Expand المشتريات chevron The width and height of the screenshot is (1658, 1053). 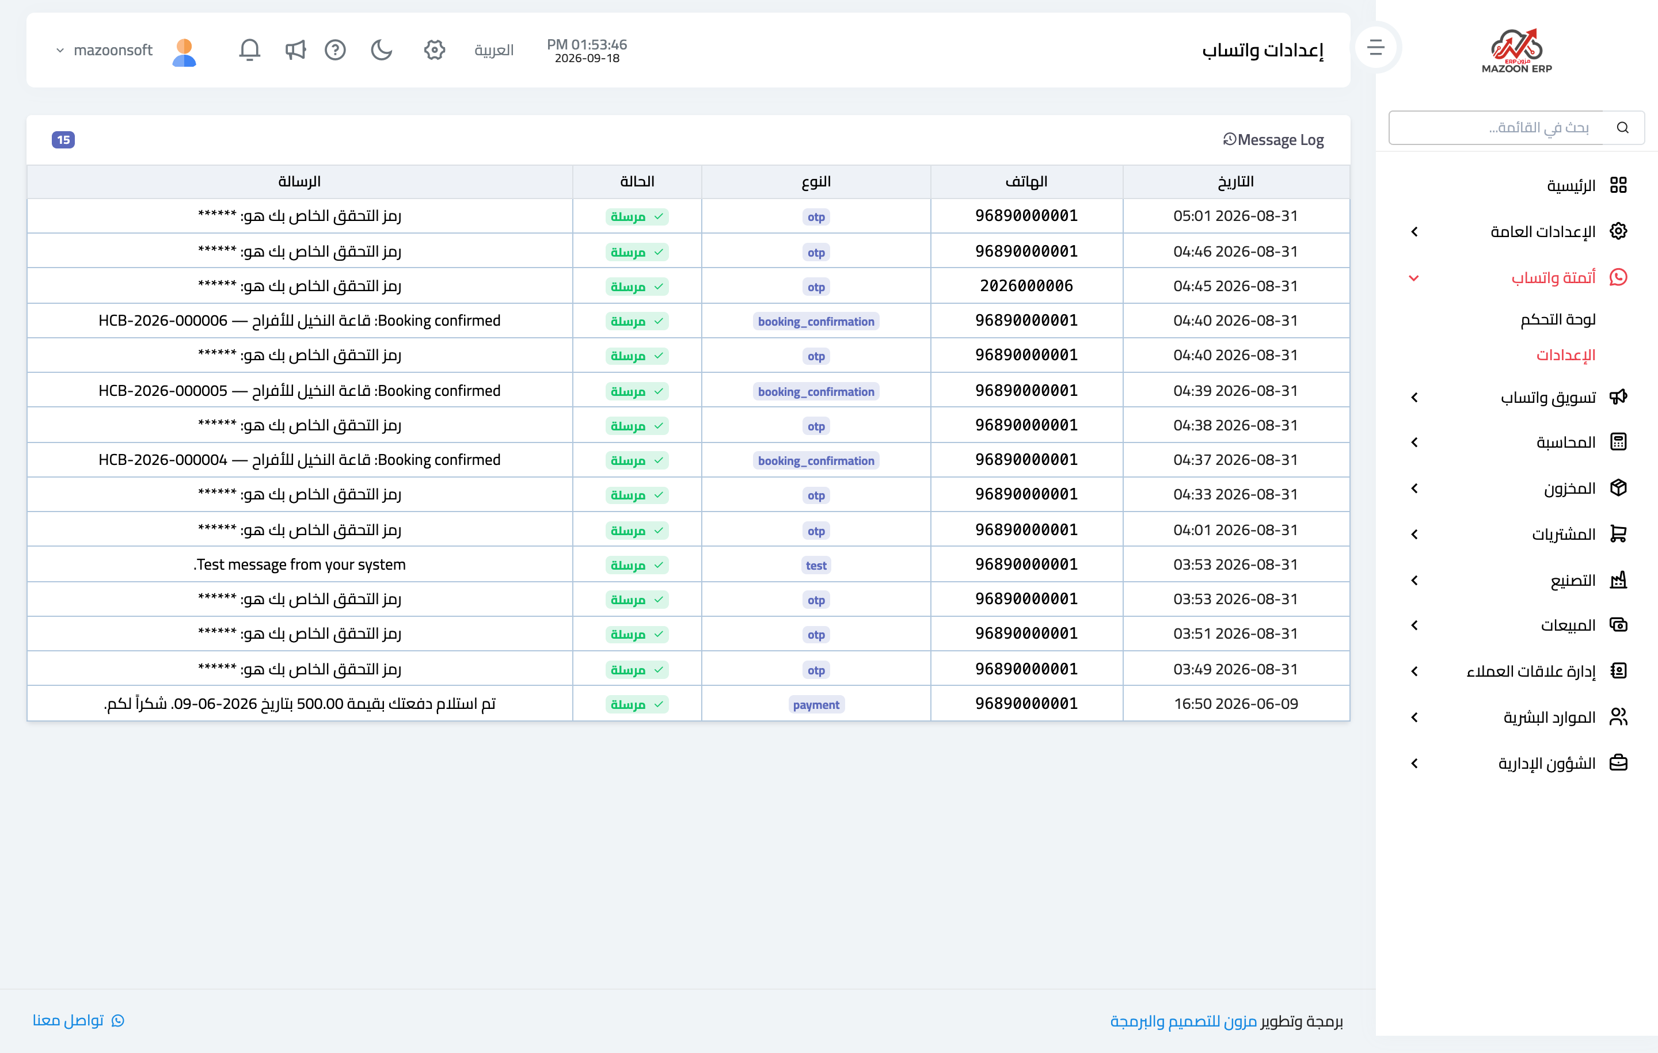(x=1414, y=535)
